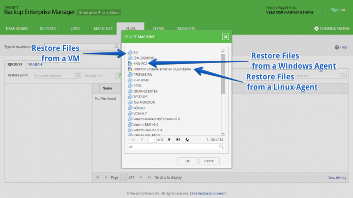Choose the KNN-PC2 Windows agent icon
Image resolution: width=353 pixels, height=198 pixels.
(130, 64)
